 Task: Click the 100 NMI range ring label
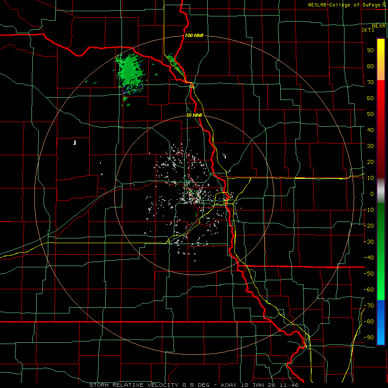[194, 35]
